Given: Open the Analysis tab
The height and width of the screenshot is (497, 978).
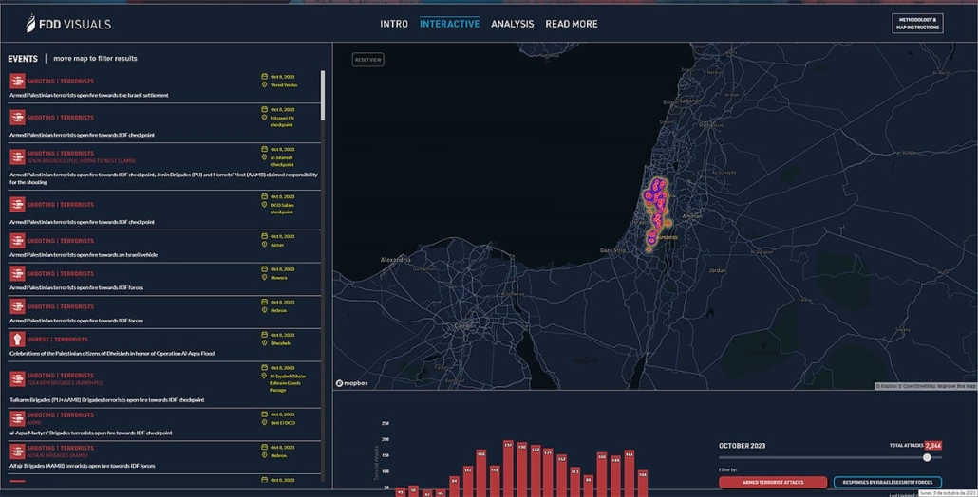Looking at the screenshot, I should [512, 24].
